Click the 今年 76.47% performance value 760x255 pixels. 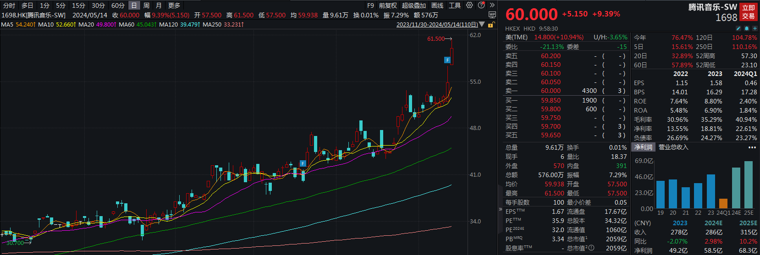point(682,38)
